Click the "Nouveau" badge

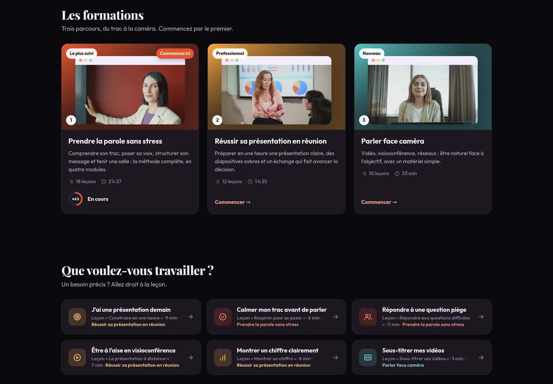point(372,53)
